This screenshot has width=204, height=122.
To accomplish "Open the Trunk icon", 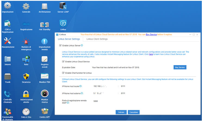I will click(8, 76).
